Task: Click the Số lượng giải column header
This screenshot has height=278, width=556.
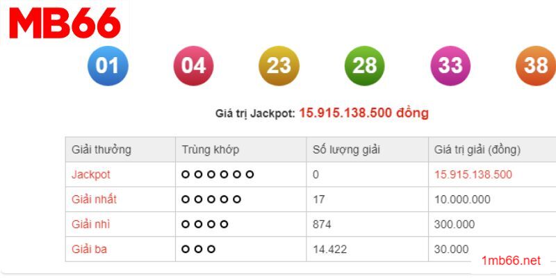Action: pyautogui.click(x=346, y=149)
